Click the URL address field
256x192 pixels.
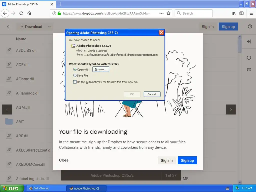[106, 13]
